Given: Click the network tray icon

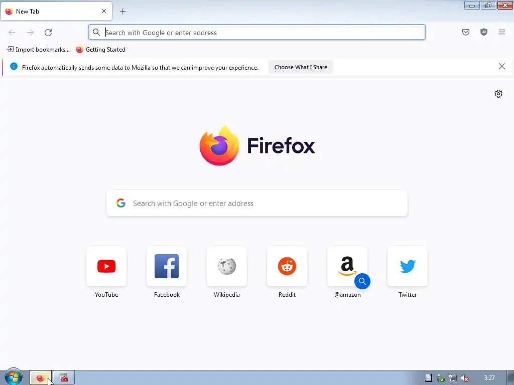Looking at the screenshot, I should click(452, 378).
